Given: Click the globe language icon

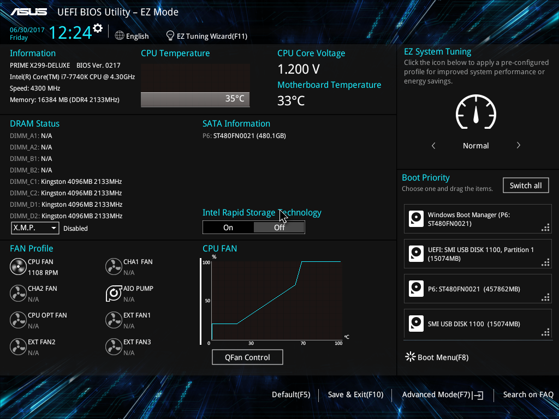Looking at the screenshot, I should 120,35.
